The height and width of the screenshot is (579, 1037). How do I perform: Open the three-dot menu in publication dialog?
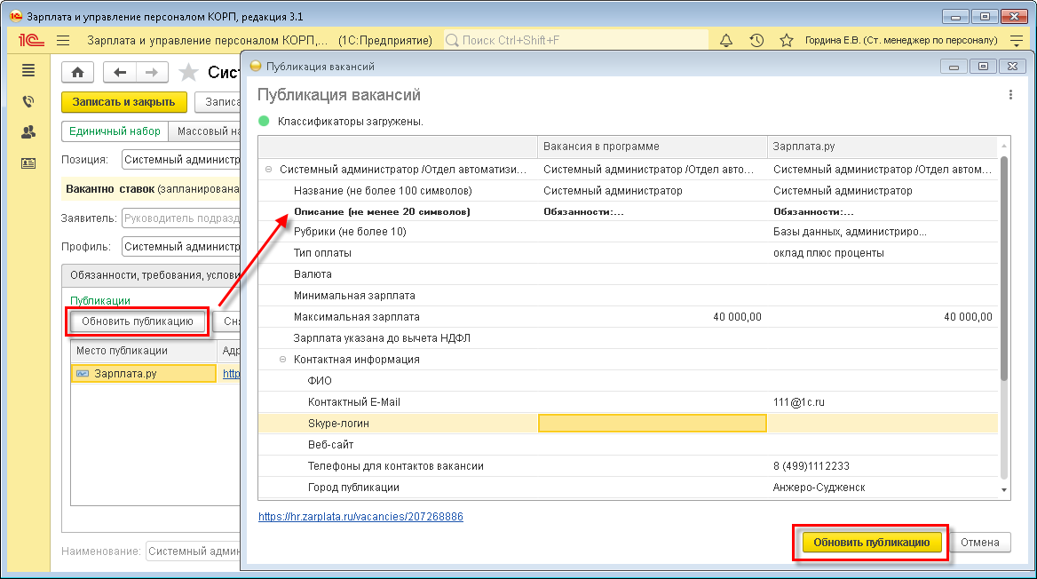[1010, 95]
